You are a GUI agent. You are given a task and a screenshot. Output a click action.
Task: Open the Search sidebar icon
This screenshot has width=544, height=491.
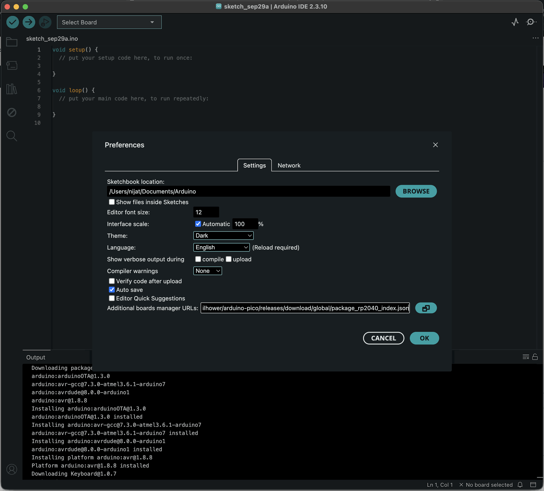[x=12, y=136]
